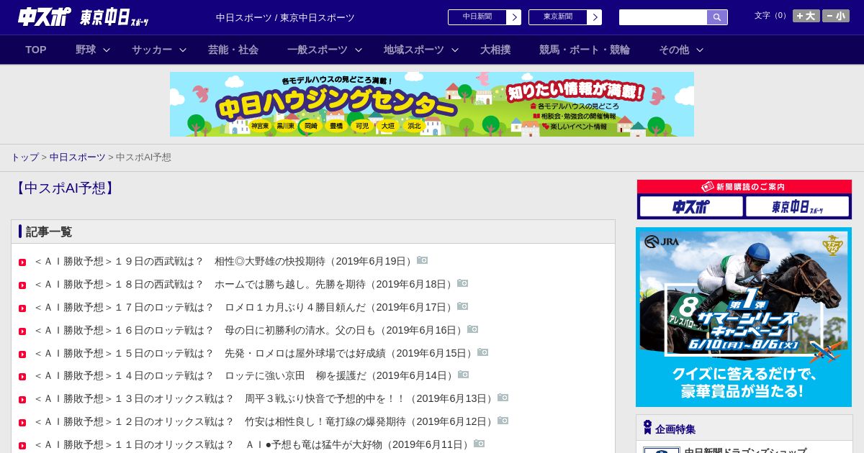Follow the 中日スポーツ breadcrumb link
Image resolution: width=864 pixels, height=453 pixels.
(78, 157)
